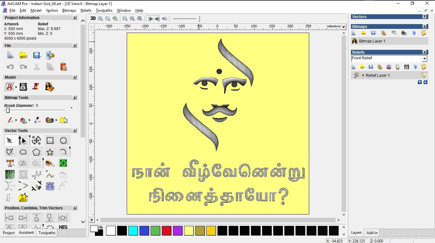
Task: Click the Add In button
Action: pyautogui.click(x=372, y=233)
